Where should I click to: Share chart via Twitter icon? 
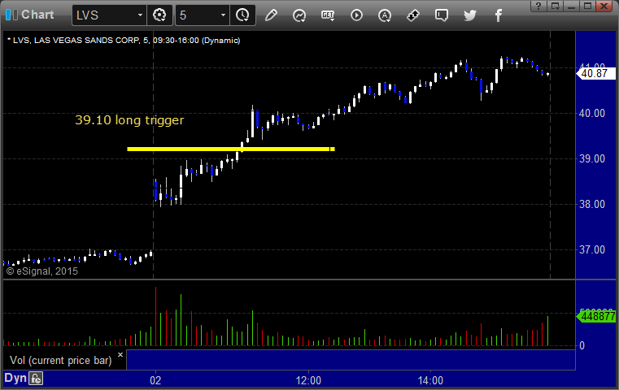coord(470,15)
